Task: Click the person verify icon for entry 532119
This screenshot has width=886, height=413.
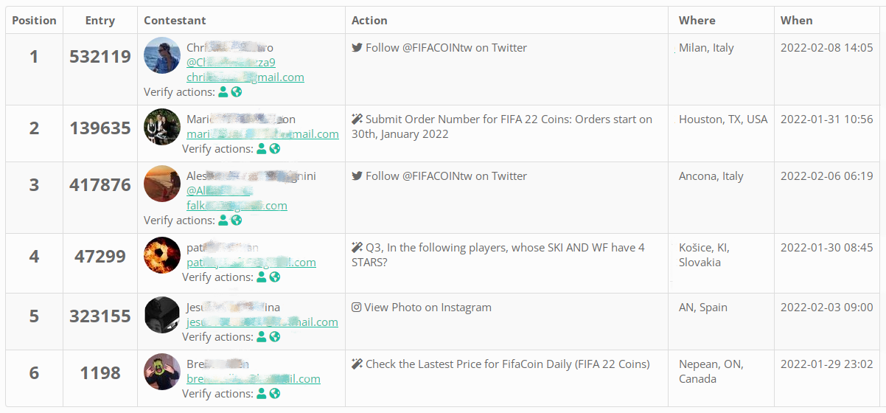Action: tap(223, 92)
